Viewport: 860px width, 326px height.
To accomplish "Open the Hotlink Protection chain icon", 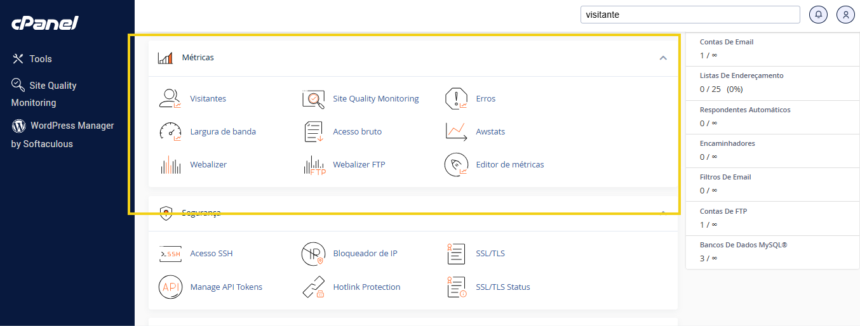I will click(313, 287).
